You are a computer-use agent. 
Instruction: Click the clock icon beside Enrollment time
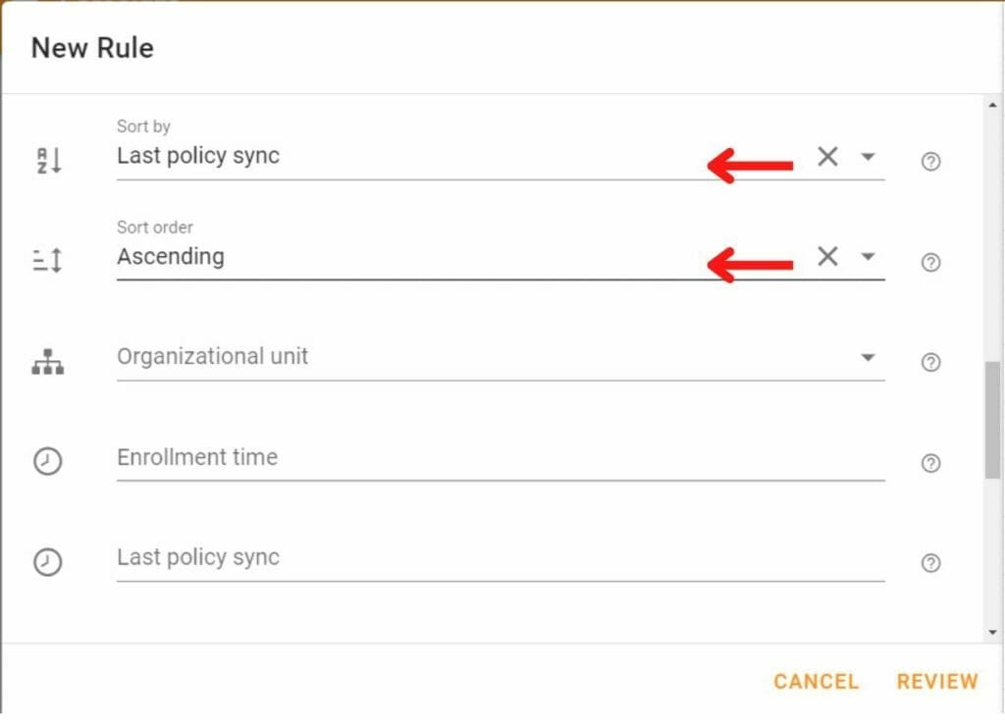tap(45, 461)
